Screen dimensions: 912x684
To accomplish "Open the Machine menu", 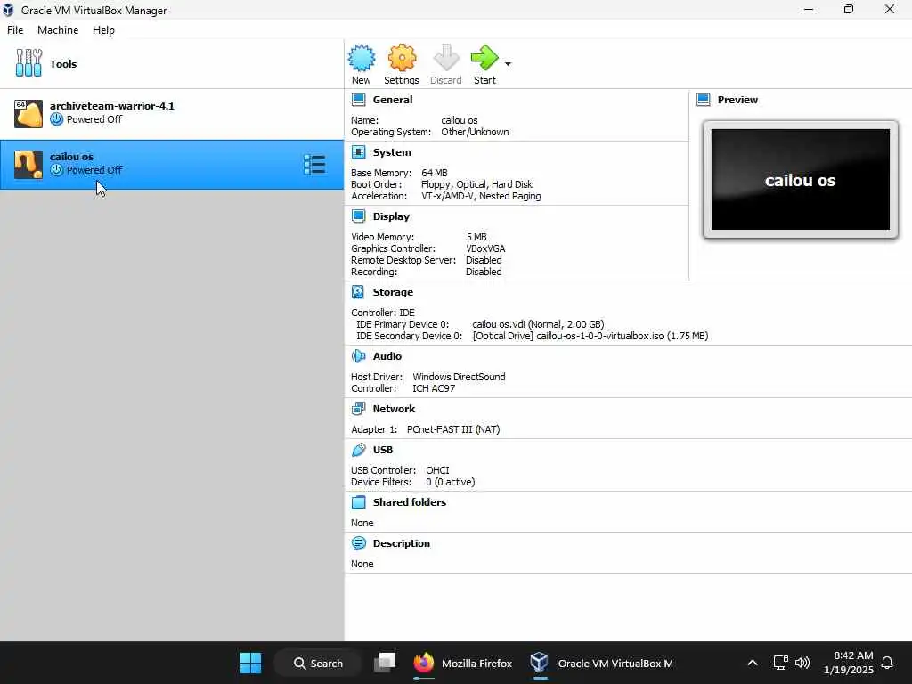I will [58, 30].
